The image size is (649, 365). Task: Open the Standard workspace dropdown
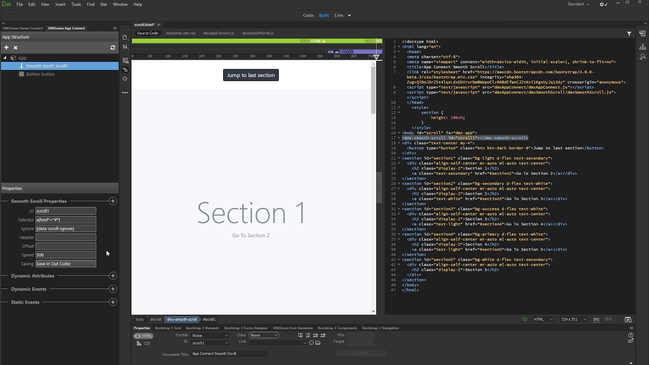point(579,4)
